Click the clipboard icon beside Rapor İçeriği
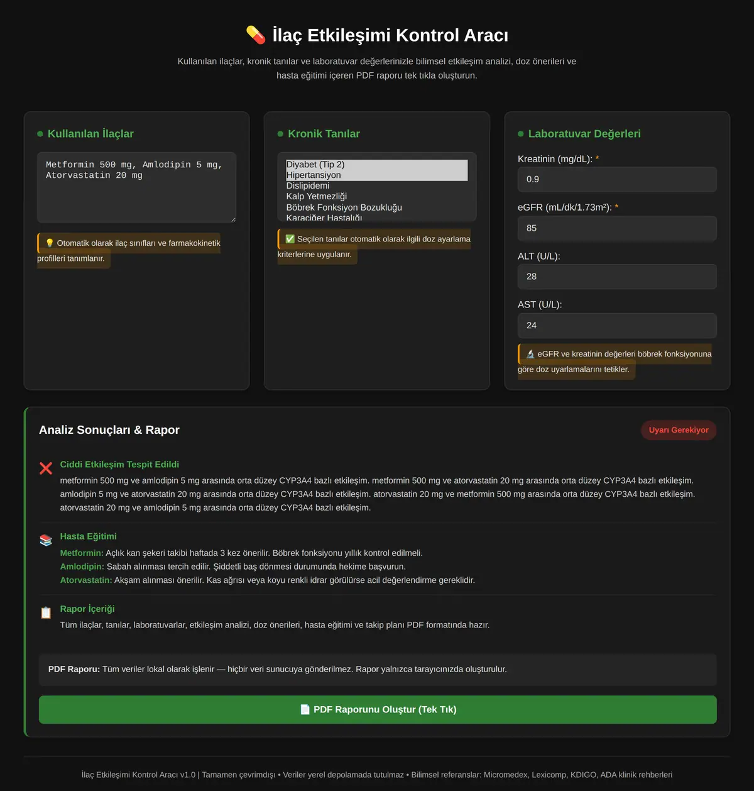Screen dimensions: 754x791 pos(46,612)
